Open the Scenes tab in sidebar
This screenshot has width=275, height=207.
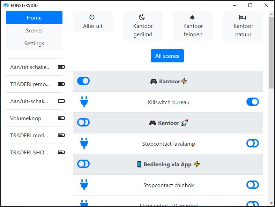[x=34, y=31]
